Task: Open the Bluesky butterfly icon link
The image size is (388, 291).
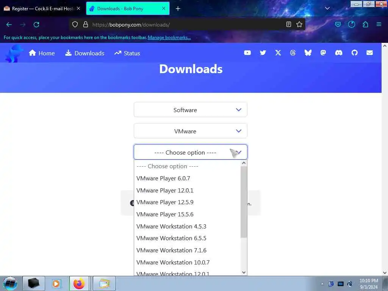Action: [x=308, y=53]
